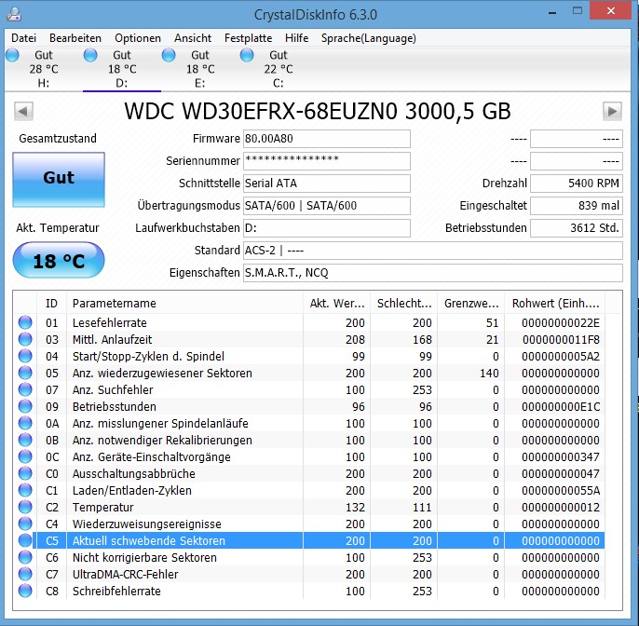Click status orb of Betriebsstunden 09 row
639x626 pixels.
(25, 406)
